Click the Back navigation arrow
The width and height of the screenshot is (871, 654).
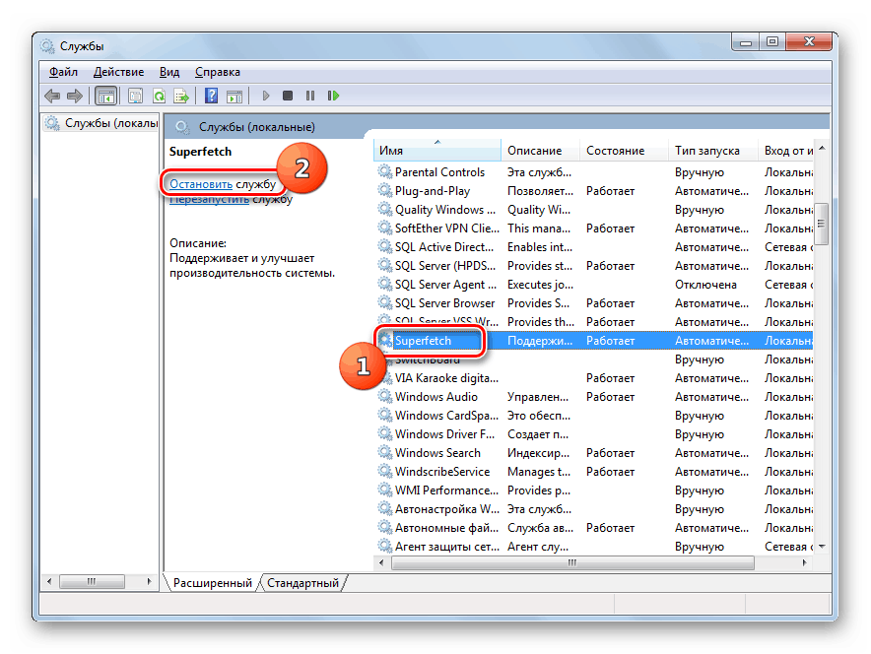pos(51,95)
